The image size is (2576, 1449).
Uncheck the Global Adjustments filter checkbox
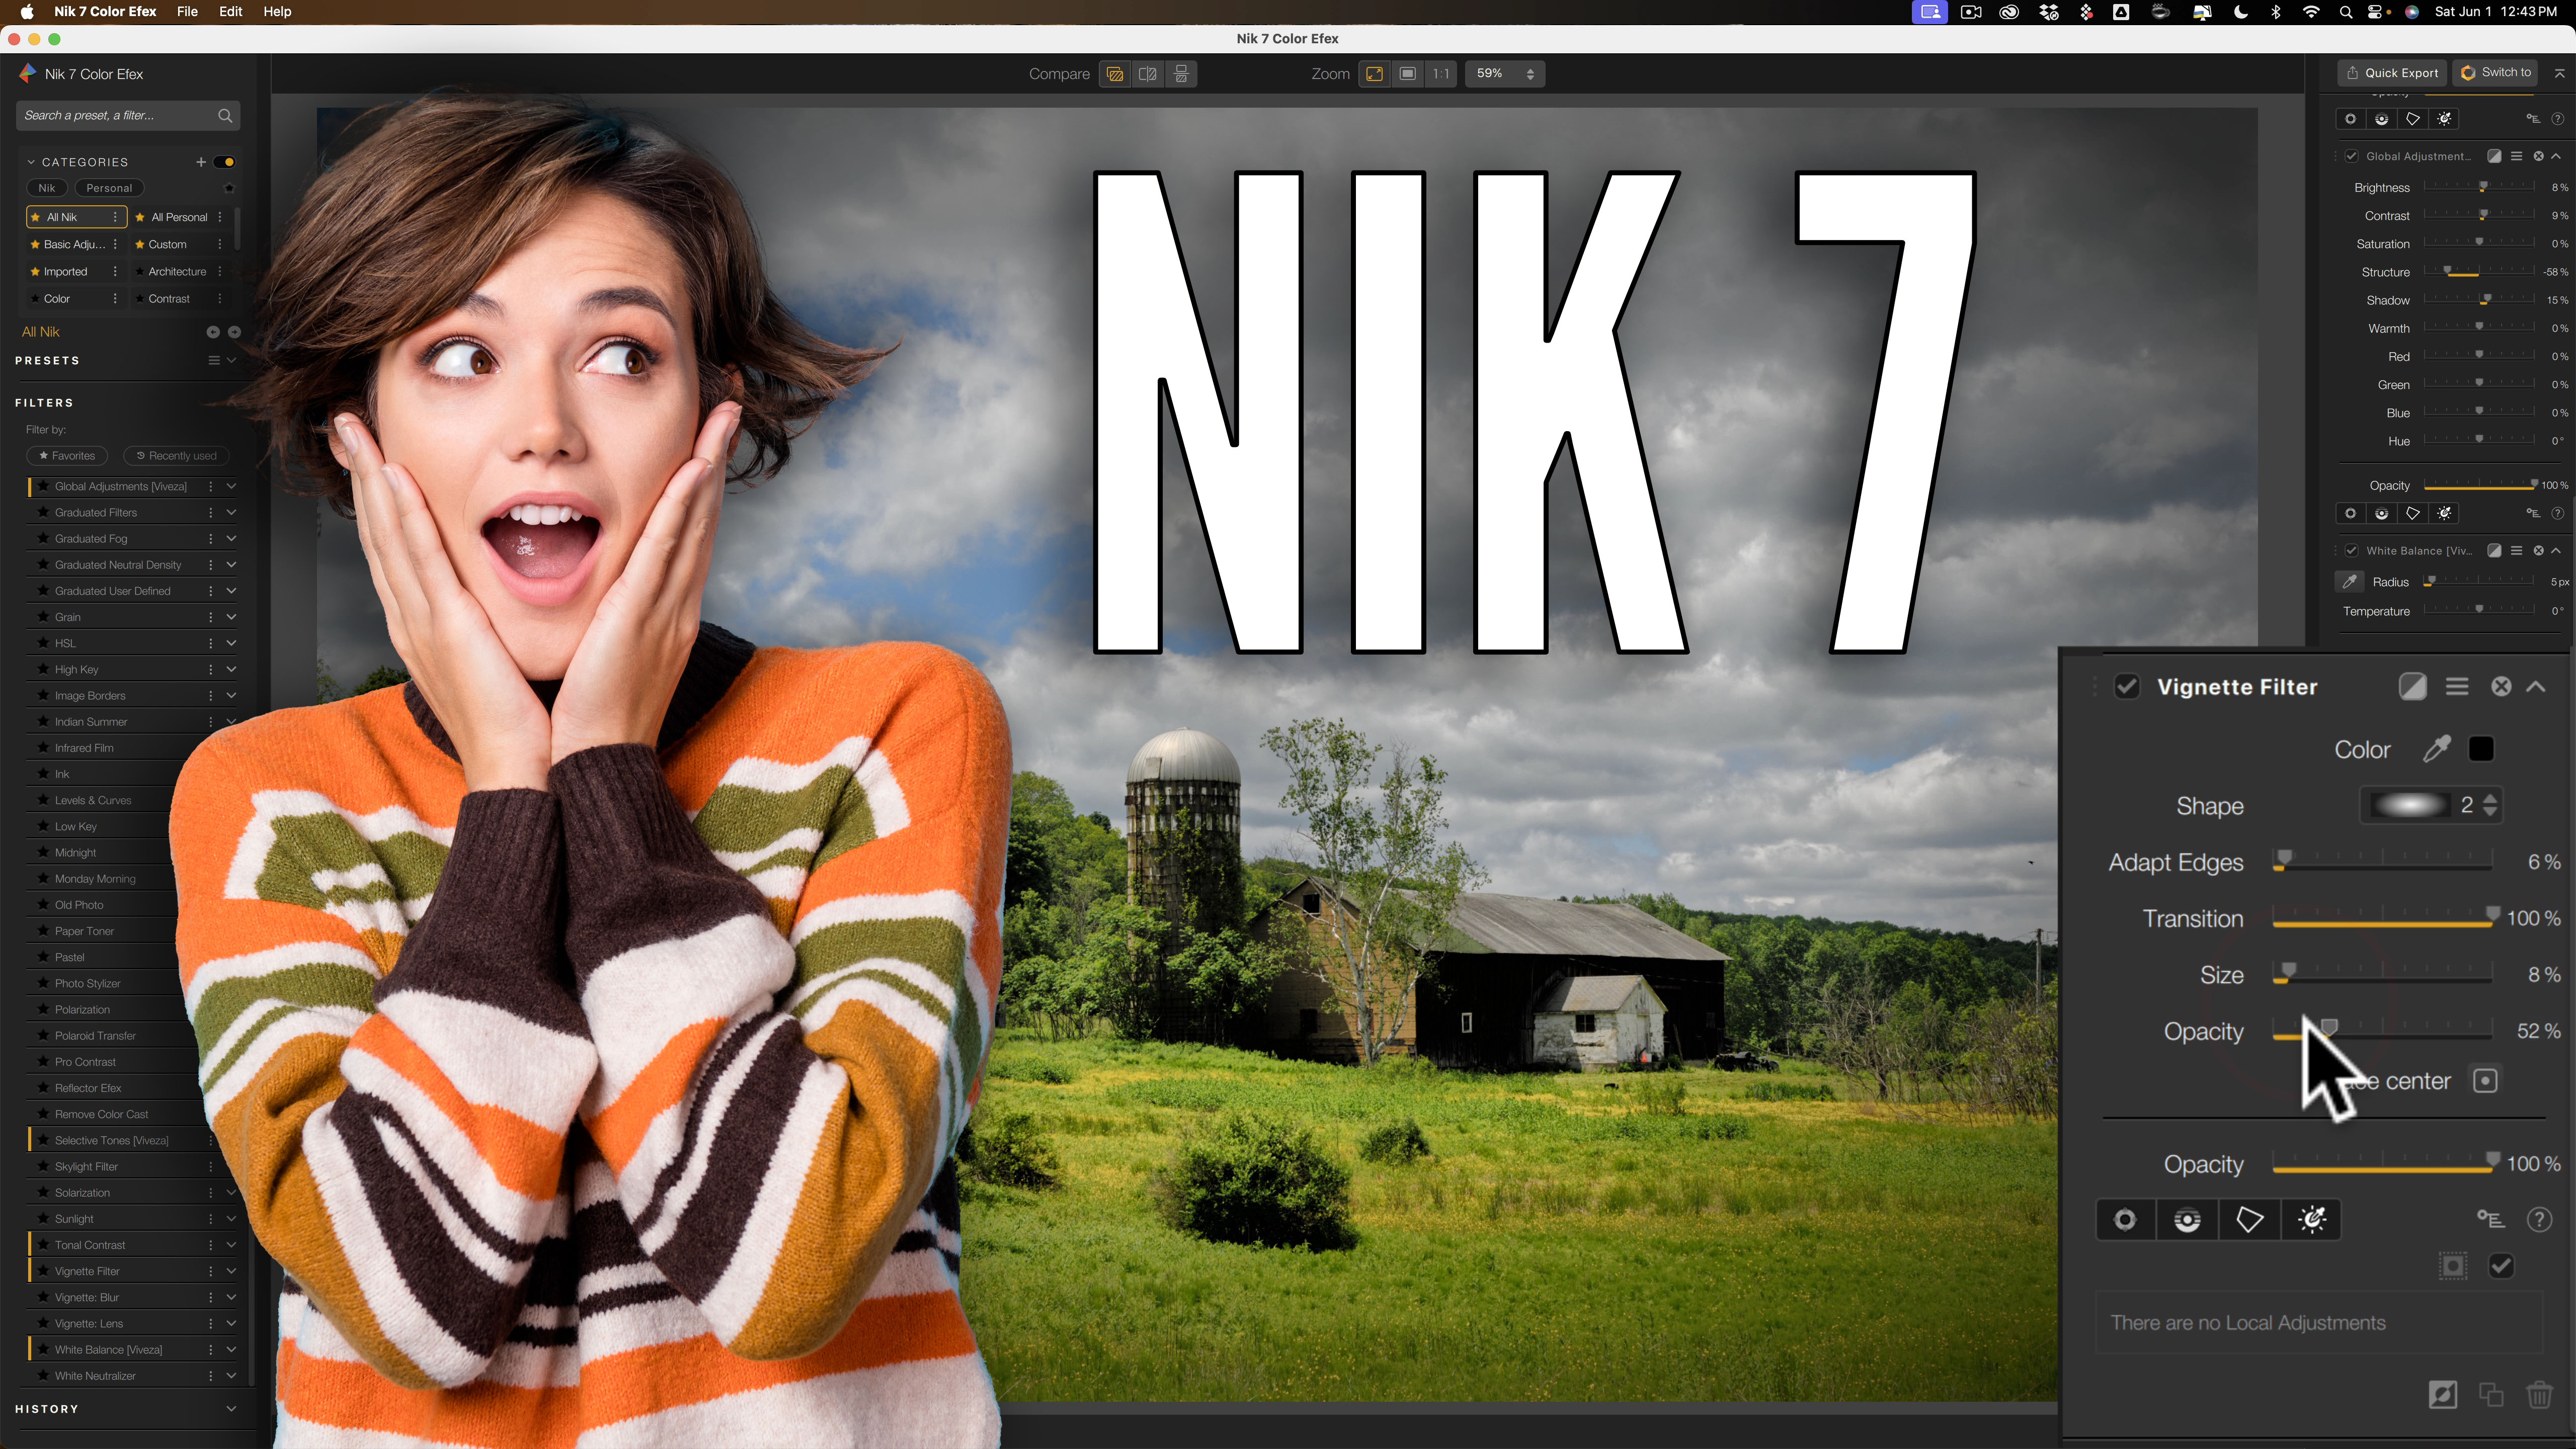point(2351,156)
